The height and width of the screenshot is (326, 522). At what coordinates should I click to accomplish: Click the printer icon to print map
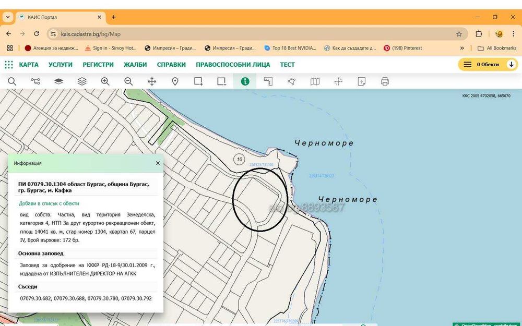[385, 81]
